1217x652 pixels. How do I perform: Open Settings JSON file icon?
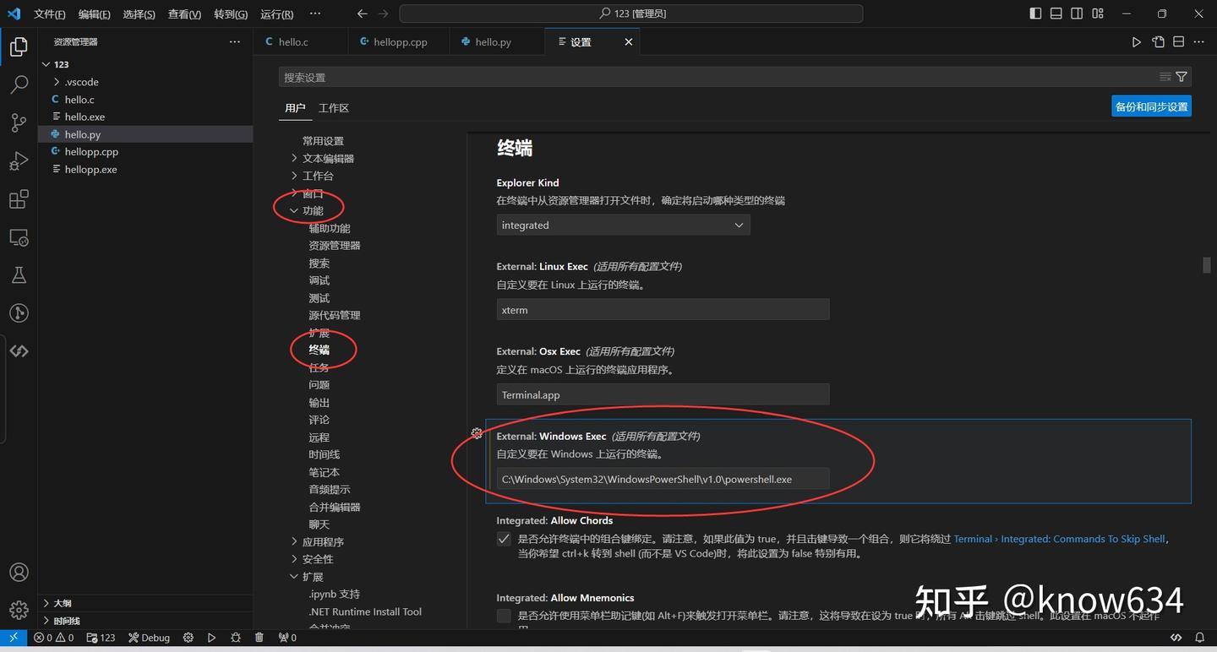point(1158,41)
